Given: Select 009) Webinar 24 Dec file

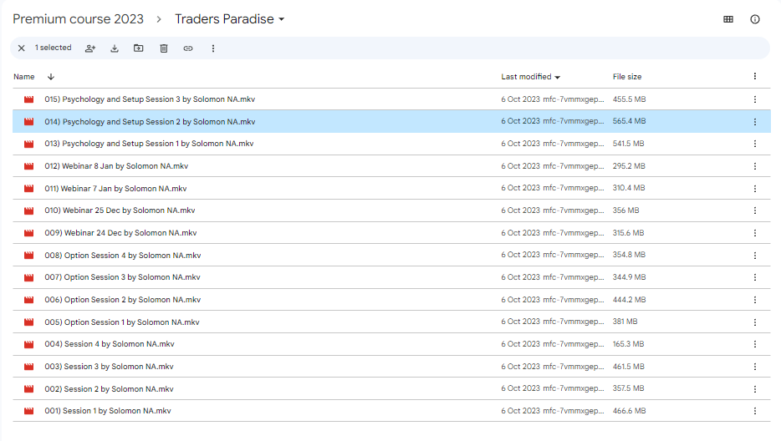Looking at the screenshot, I should point(391,233).
